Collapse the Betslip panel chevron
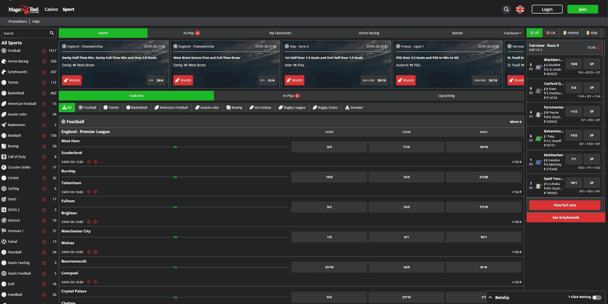 coord(490,297)
